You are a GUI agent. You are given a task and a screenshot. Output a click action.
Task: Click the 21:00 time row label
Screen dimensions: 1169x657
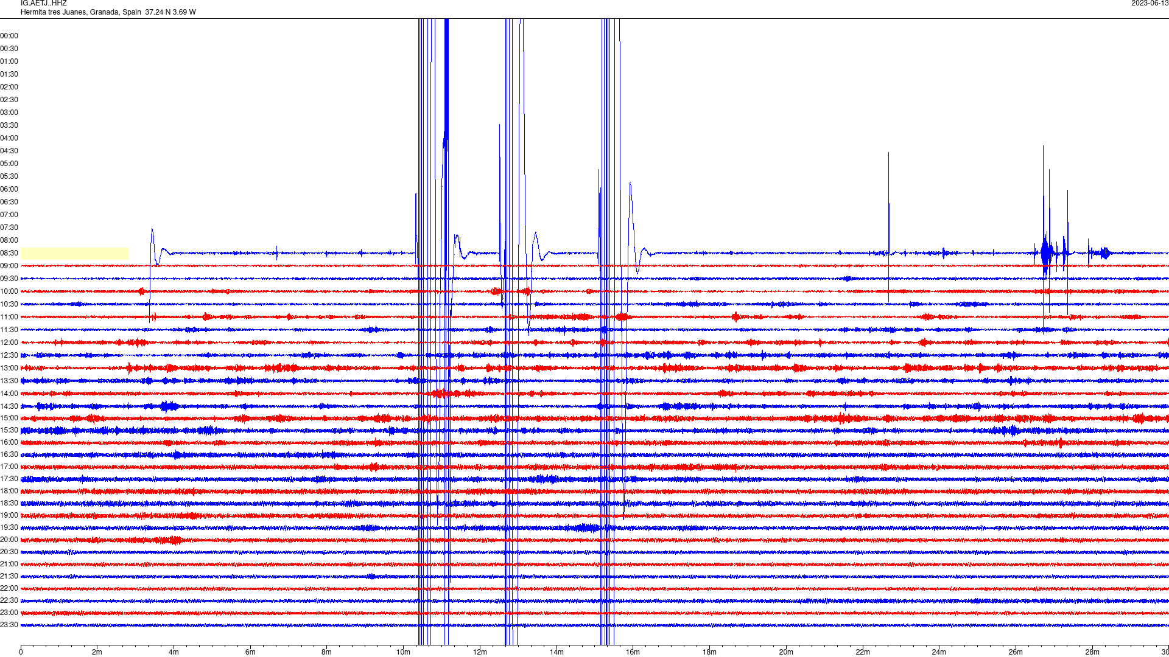(x=9, y=564)
